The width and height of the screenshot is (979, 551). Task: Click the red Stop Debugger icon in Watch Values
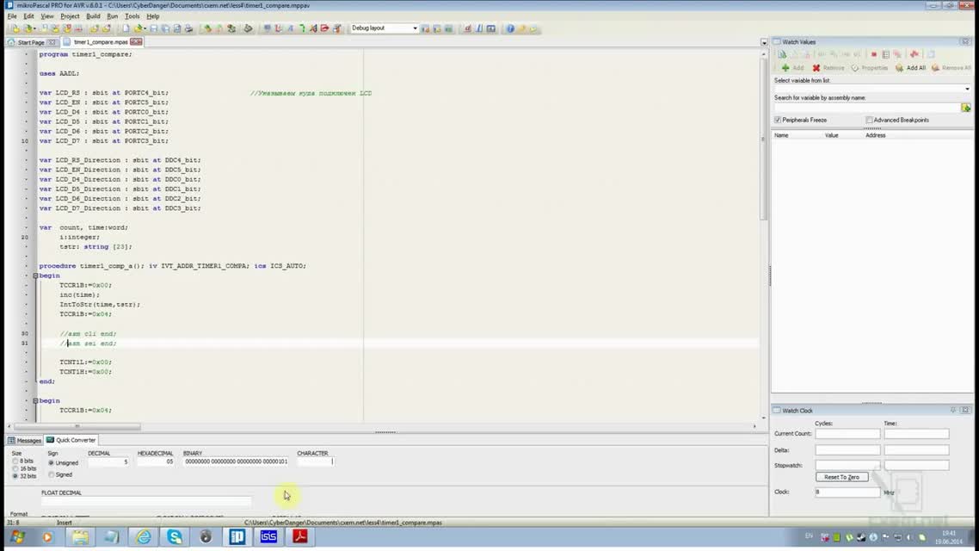coord(873,54)
